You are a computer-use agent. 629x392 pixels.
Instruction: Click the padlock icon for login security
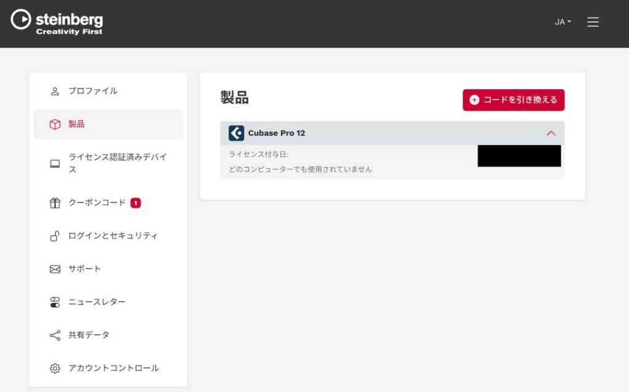pyautogui.click(x=55, y=236)
